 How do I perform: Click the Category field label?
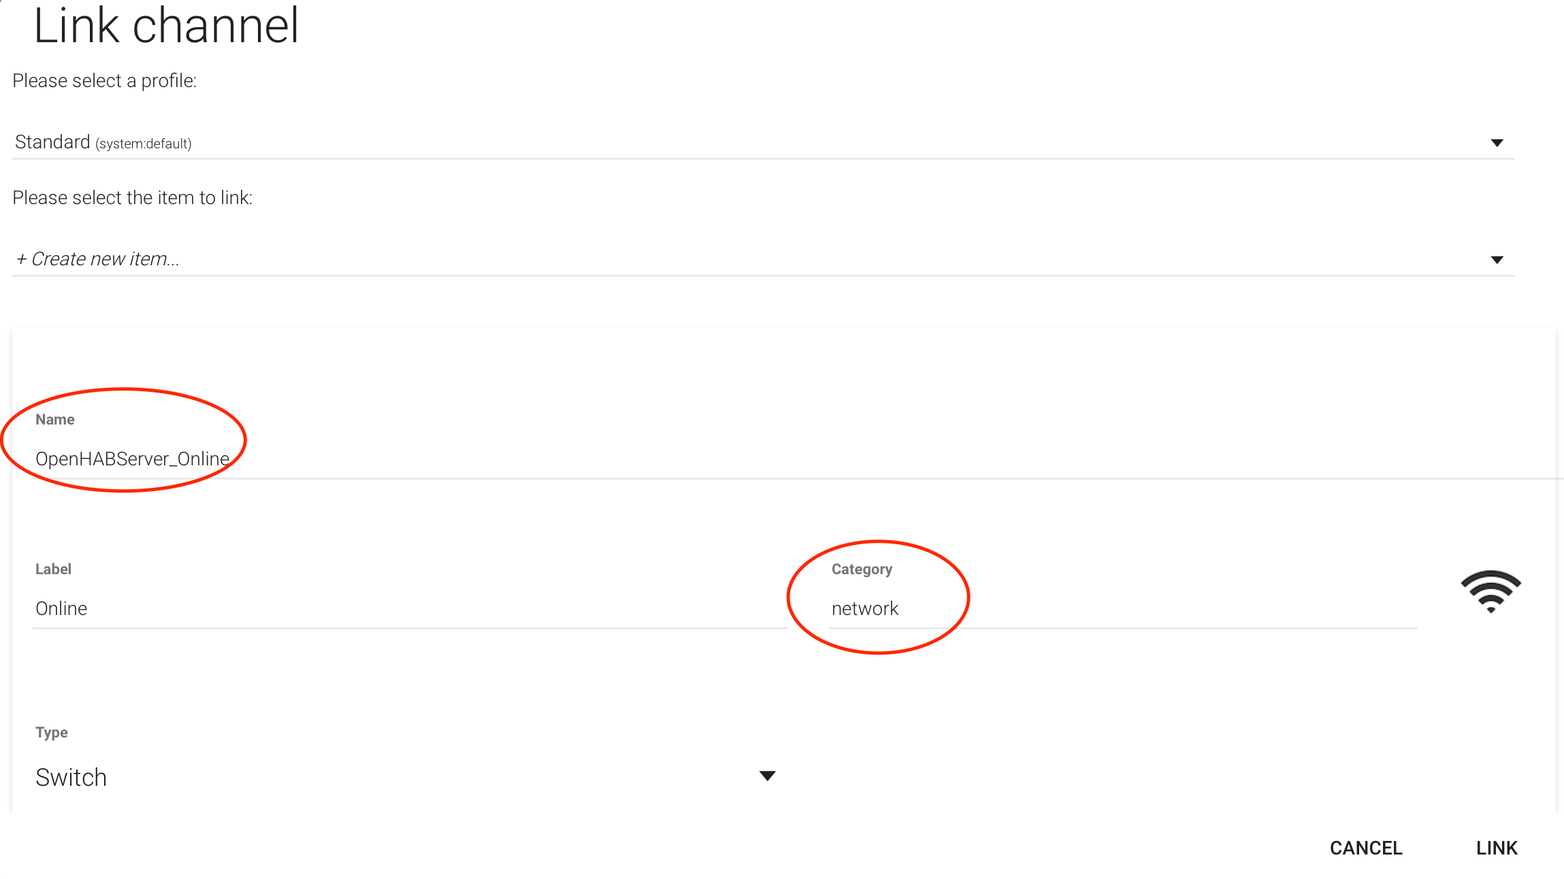[x=862, y=569]
